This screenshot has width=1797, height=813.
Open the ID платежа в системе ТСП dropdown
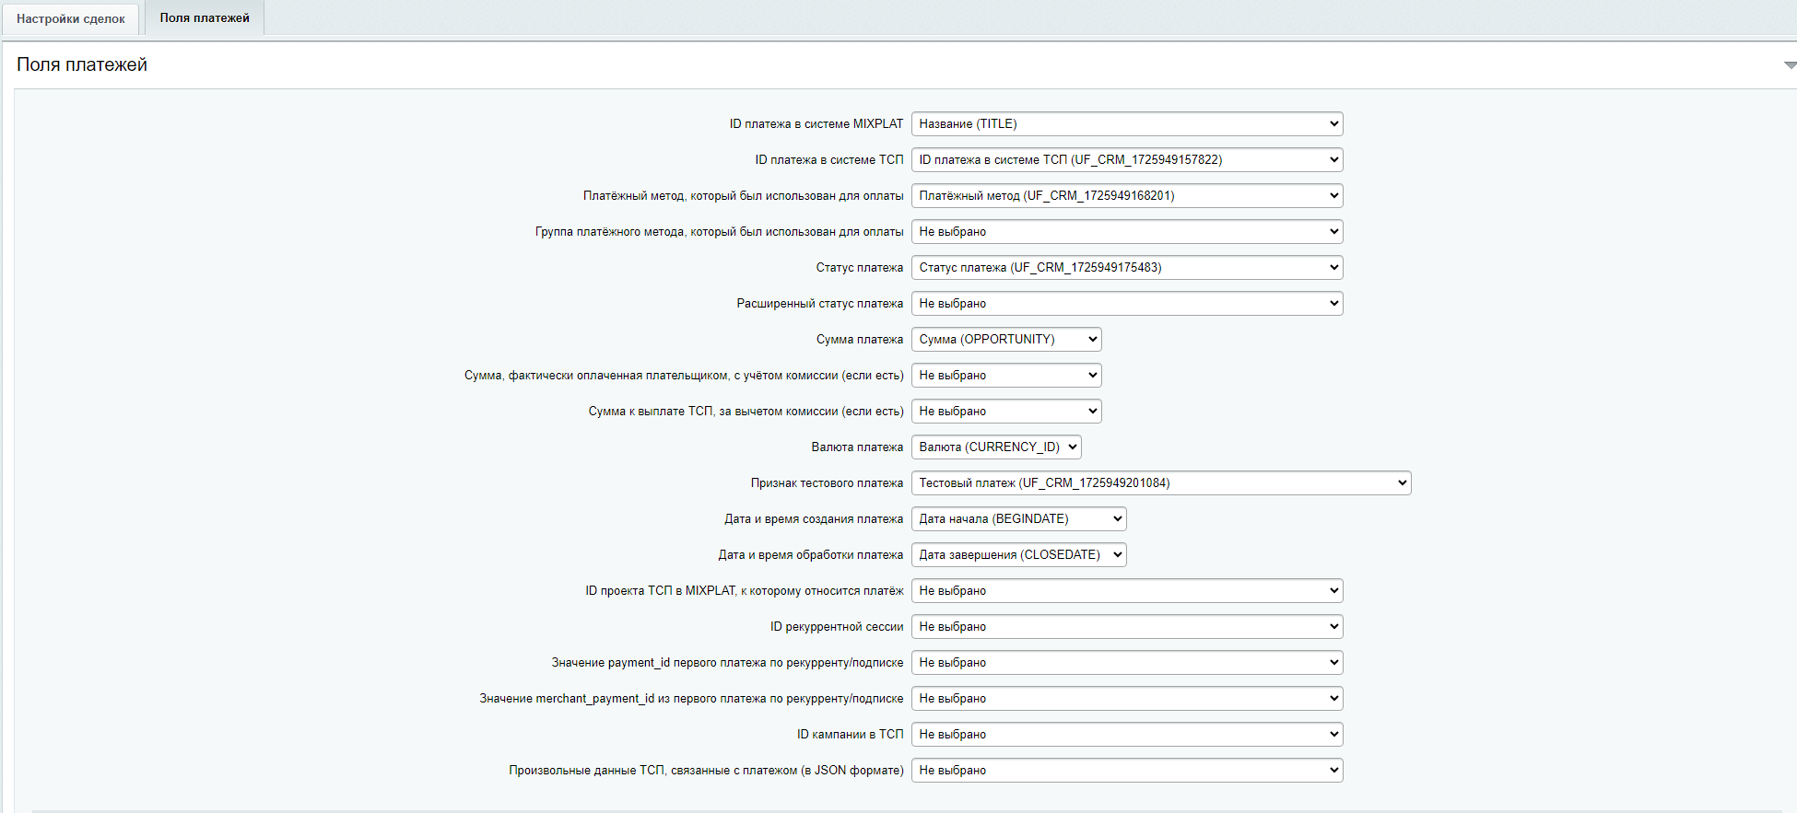coord(1126,160)
